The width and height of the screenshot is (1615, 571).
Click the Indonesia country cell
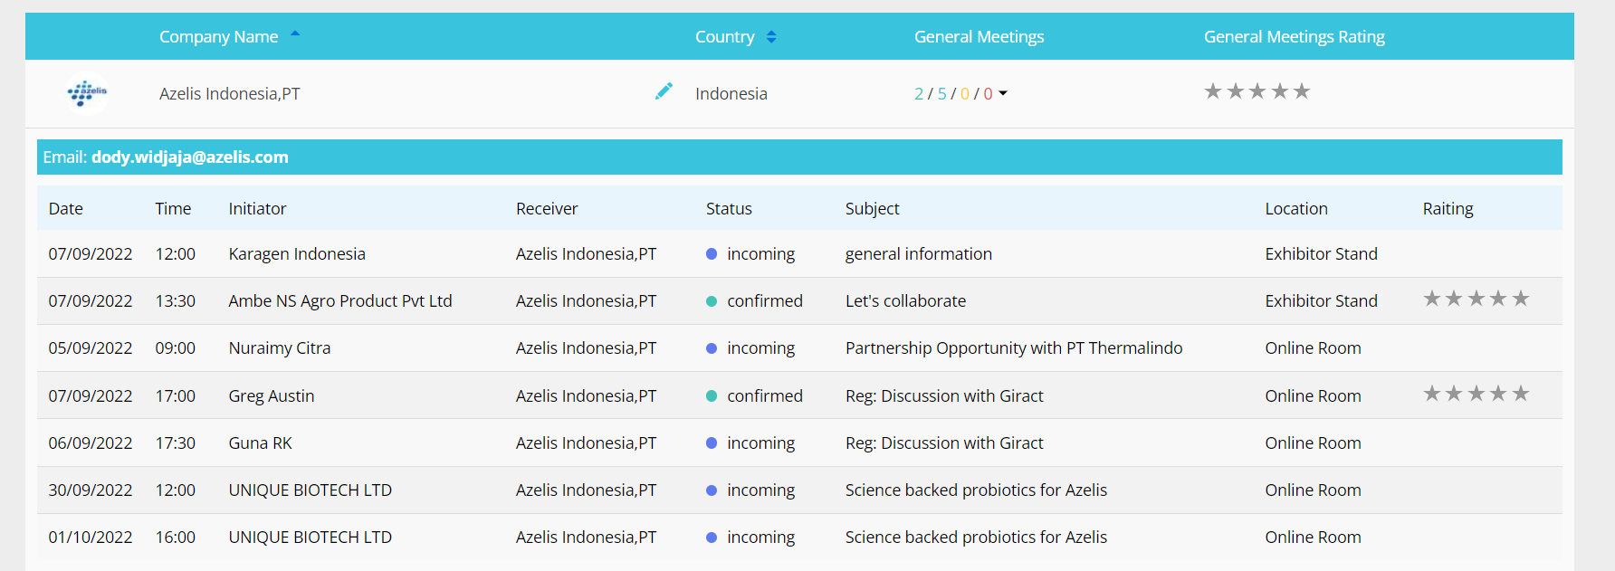tap(731, 94)
